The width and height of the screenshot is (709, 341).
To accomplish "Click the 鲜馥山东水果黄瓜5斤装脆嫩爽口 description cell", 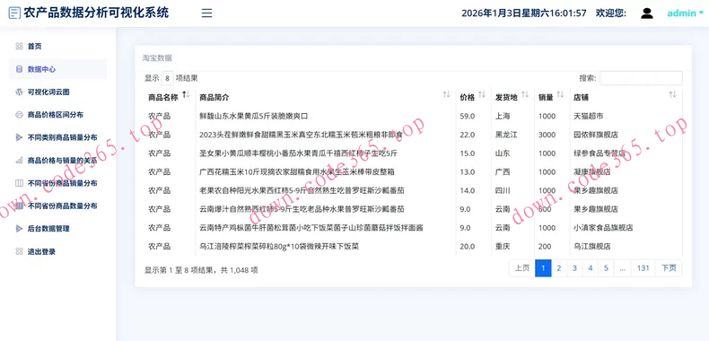I will pyautogui.click(x=254, y=117).
